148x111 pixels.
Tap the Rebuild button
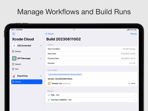[x=134, y=34]
